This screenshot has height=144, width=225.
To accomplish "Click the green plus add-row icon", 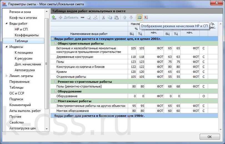I will (54, 17).
